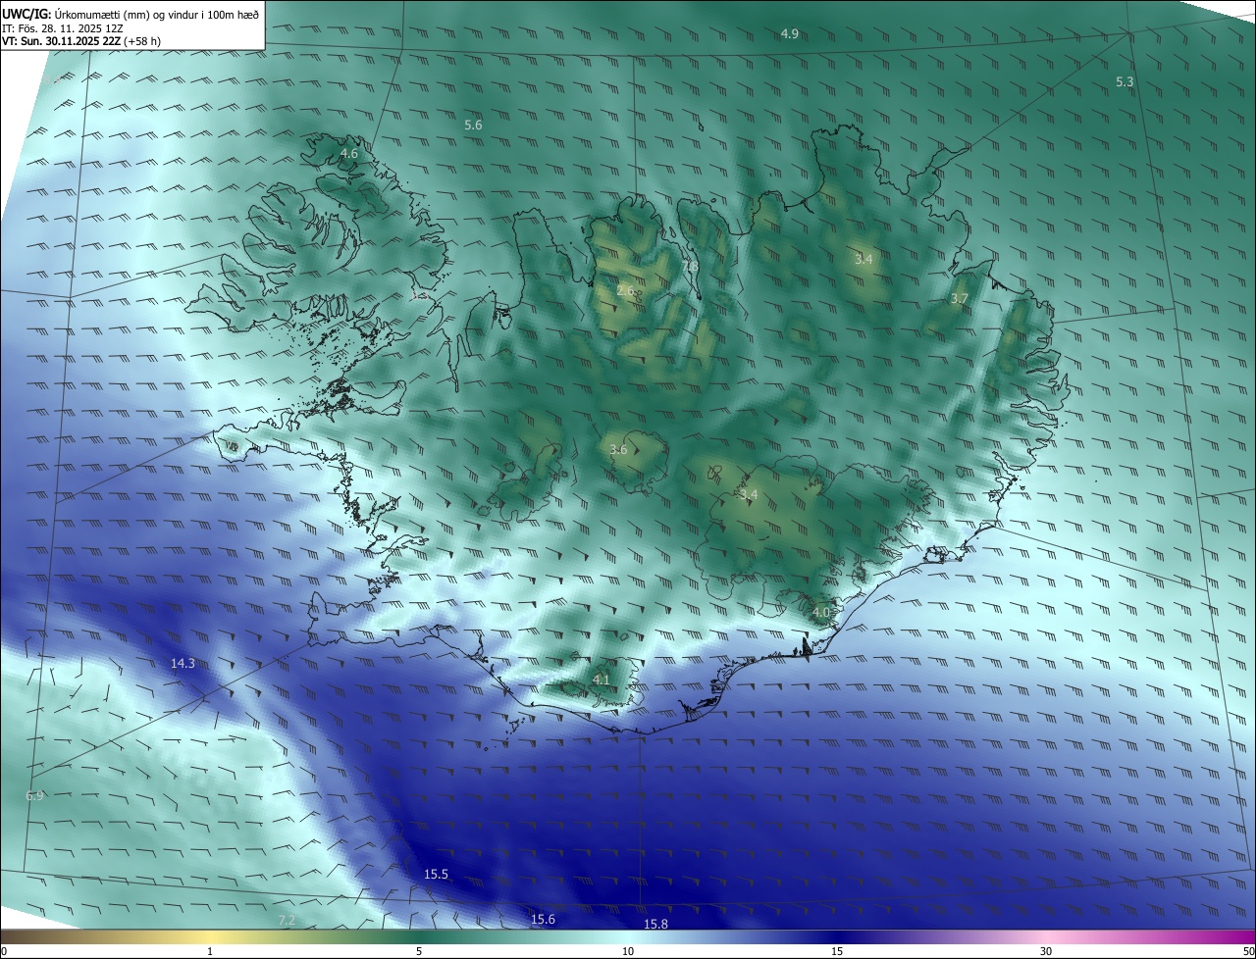Click the 2.6 value on the northern highlands
This screenshot has width=1256, height=959.
[x=626, y=291]
